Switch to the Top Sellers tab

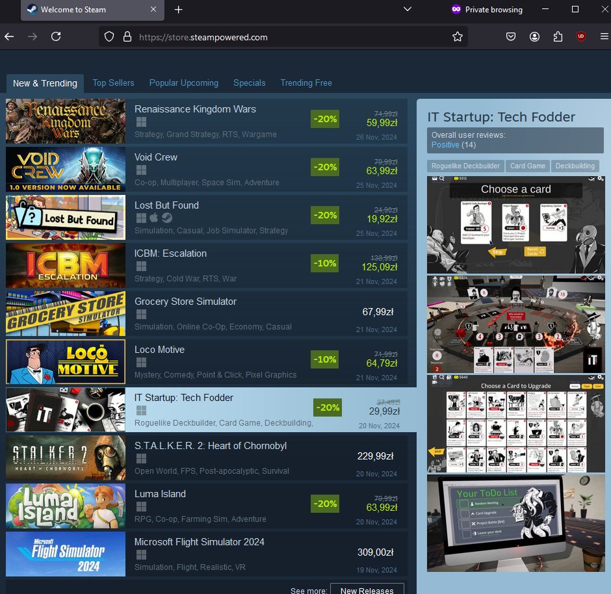[113, 83]
